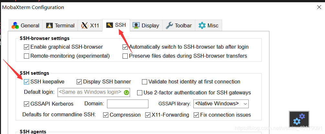This screenshot has width=325, height=134.
Task: Open the X11 tab
Action: (x=90, y=25)
